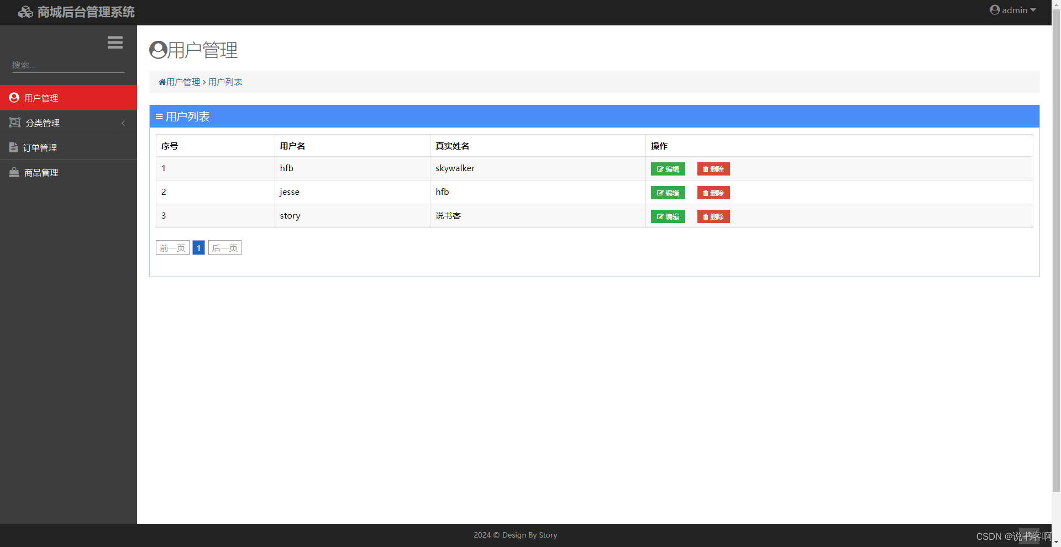The width and height of the screenshot is (1061, 547).
Task: Select the 说书客 real name cell
Action: (x=538, y=216)
